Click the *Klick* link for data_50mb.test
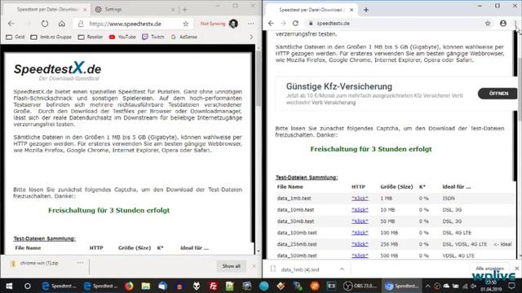522x293 pixels. [x=360, y=221]
